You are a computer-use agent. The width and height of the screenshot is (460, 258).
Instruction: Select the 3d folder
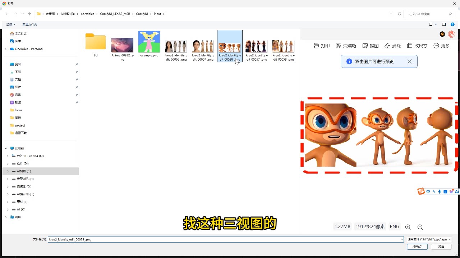point(96,45)
